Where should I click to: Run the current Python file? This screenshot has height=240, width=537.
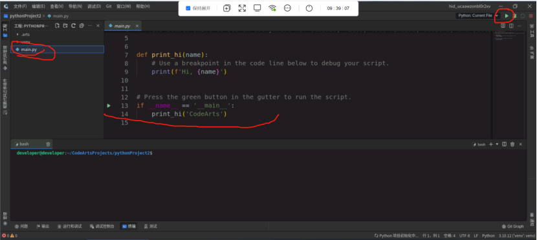coord(507,15)
